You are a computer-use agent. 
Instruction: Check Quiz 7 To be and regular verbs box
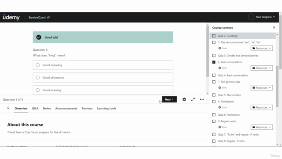click(x=214, y=134)
